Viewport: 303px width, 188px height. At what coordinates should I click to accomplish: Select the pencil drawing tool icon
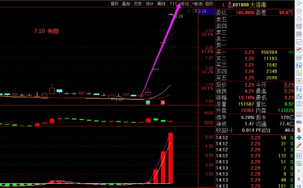tap(299, 145)
